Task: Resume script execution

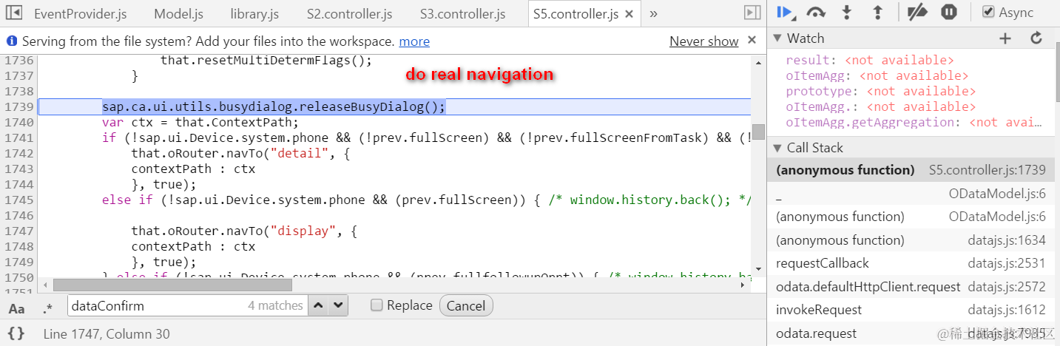Action: (786, 12)
